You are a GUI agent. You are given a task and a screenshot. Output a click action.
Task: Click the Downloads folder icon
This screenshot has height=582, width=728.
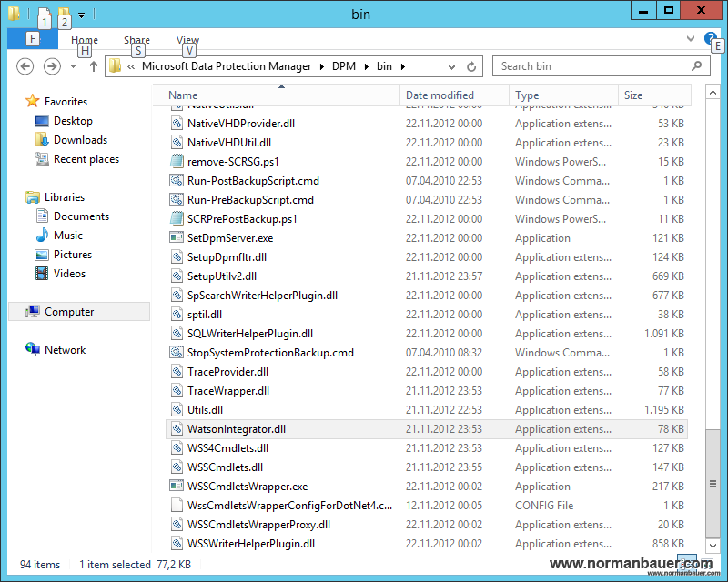tap(42, 140)
